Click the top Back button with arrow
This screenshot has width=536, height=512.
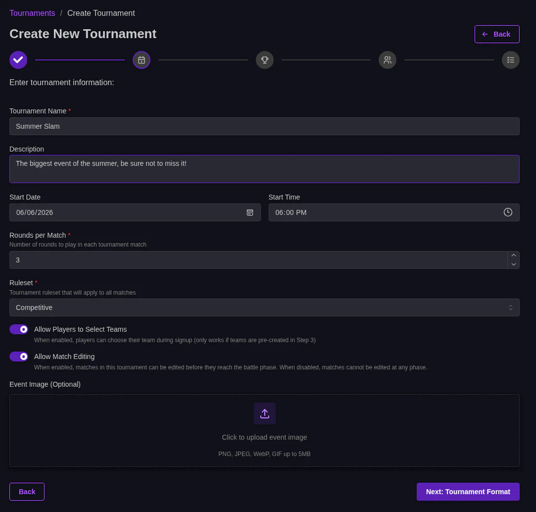coord(496,34)
